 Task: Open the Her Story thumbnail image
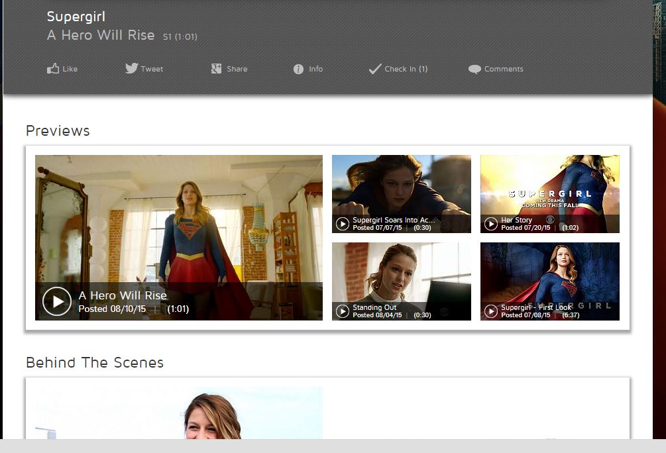pos(549,193)
